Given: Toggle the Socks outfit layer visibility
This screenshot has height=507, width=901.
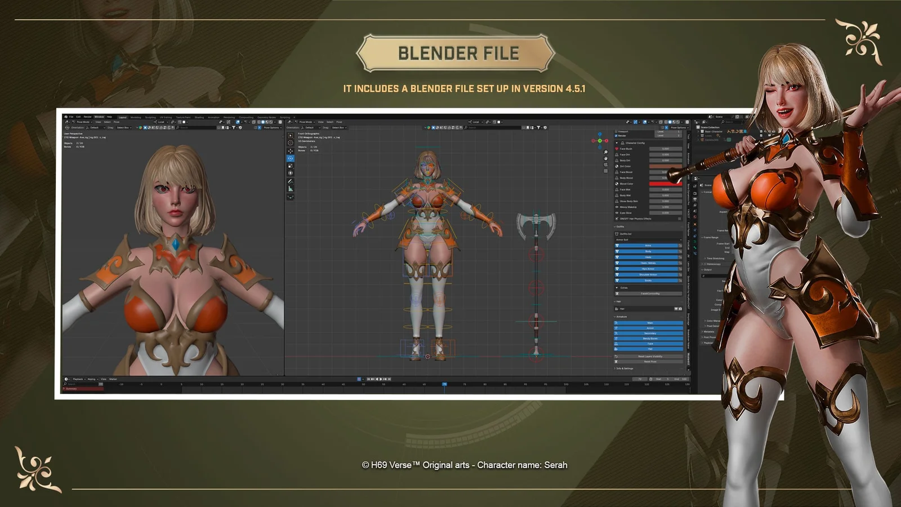Looking at the screenshot, I should pos(648,281).
